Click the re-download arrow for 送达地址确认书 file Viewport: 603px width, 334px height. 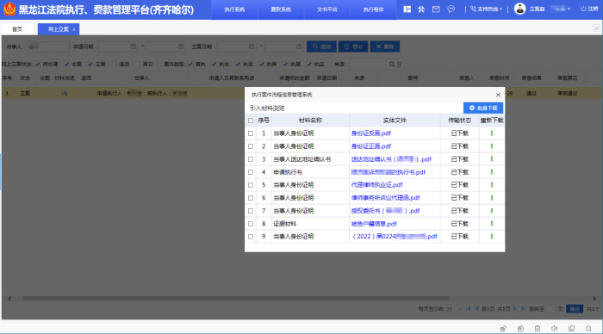pos(492,159)
